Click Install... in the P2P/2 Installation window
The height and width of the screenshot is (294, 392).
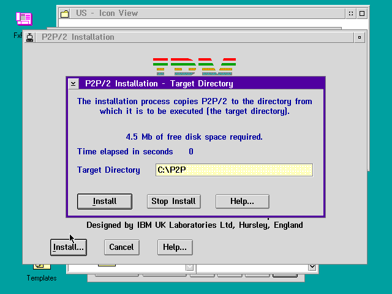(x=69, y=247)
